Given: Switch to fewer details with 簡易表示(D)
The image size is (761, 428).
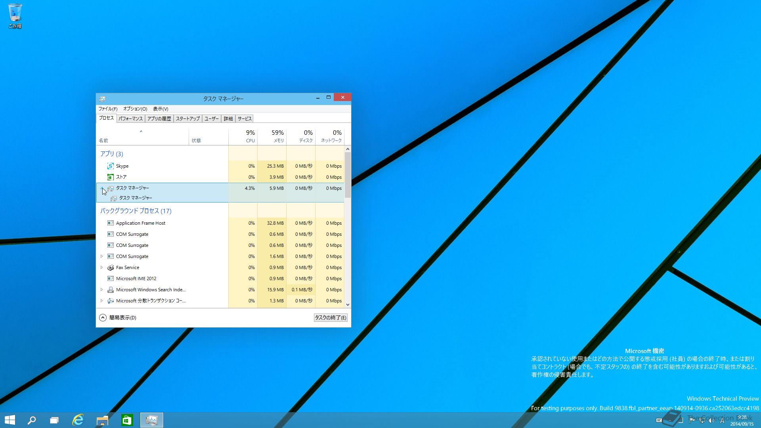Looking at the screenshot, I should [x=118, y=317].
